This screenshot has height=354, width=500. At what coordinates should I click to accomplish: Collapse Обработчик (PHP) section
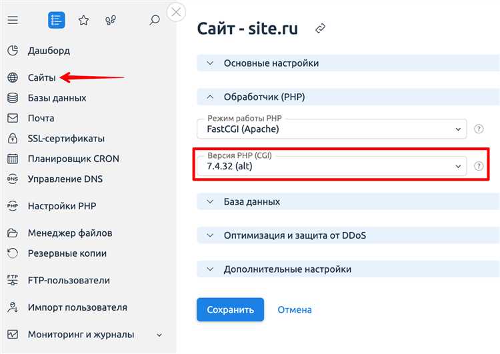pos(348,97)
